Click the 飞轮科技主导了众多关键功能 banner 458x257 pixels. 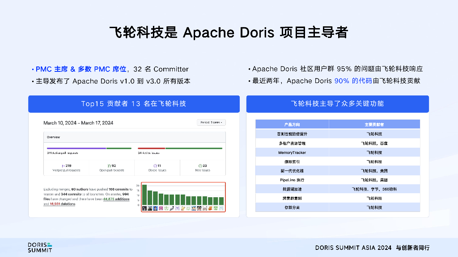337,104
